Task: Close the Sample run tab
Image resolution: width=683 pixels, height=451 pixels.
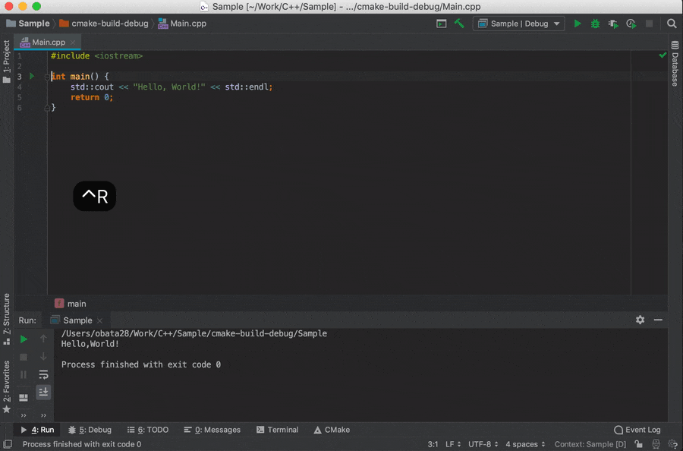Action: pyautogui.click(x=99, y=320)
